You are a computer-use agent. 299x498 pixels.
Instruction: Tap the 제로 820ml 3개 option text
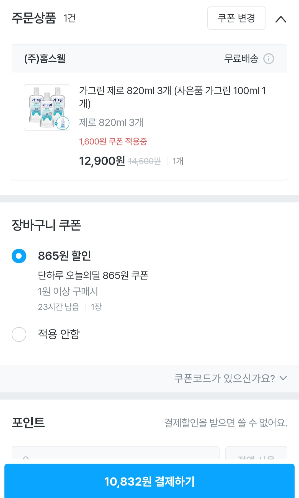coord(111,122)
